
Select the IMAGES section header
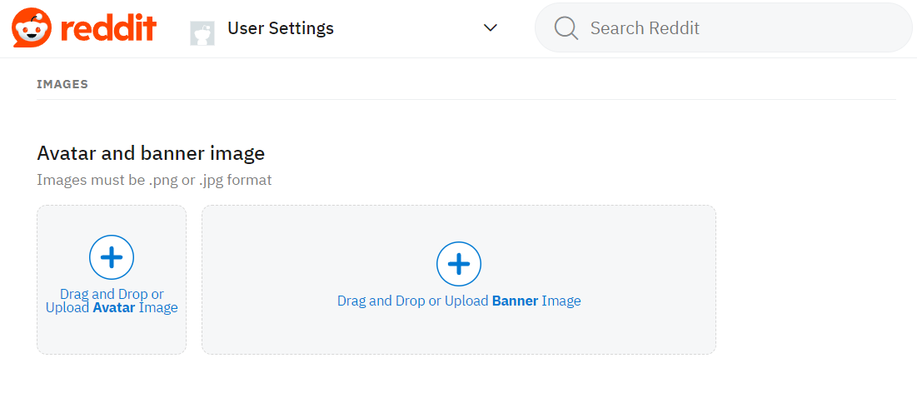click(x=62, y=84)
